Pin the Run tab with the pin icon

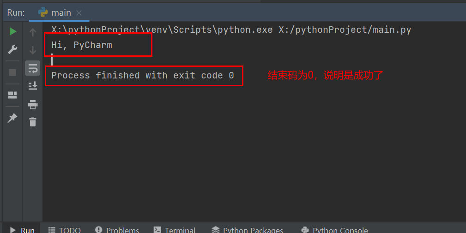pos(13,118)
